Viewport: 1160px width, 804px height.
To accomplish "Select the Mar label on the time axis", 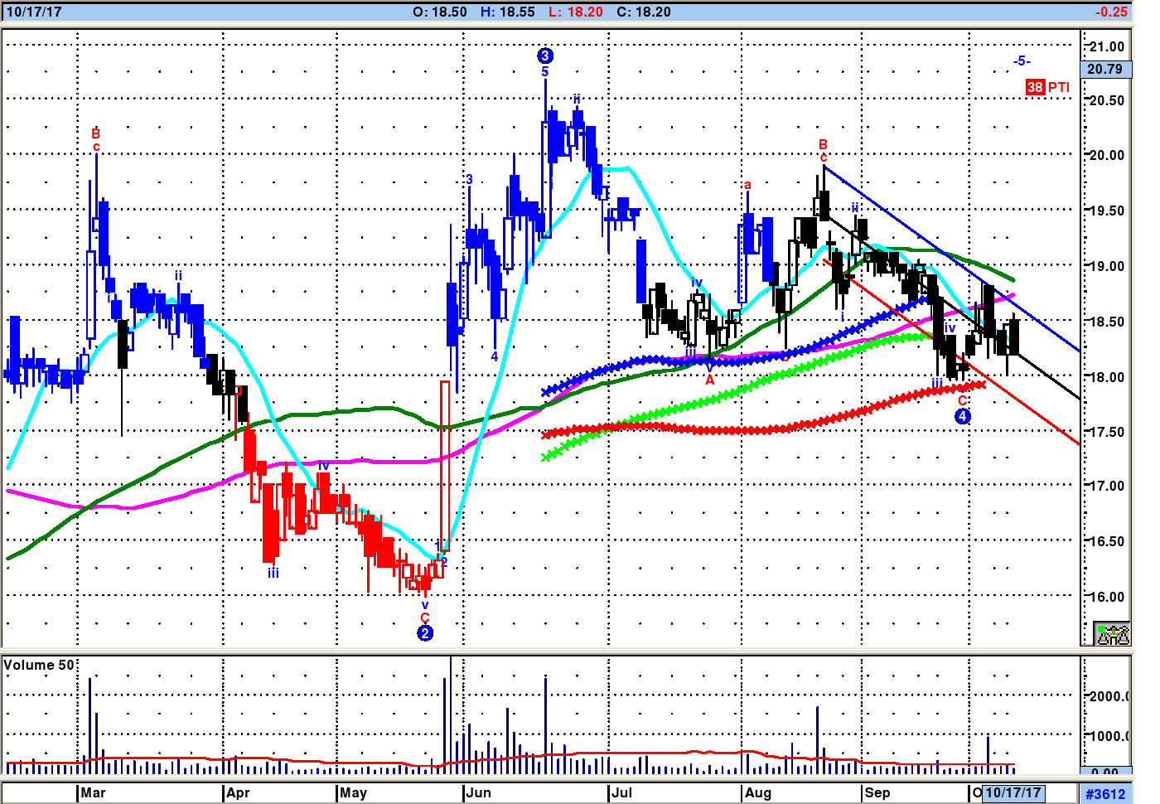I will pos(93,792).
